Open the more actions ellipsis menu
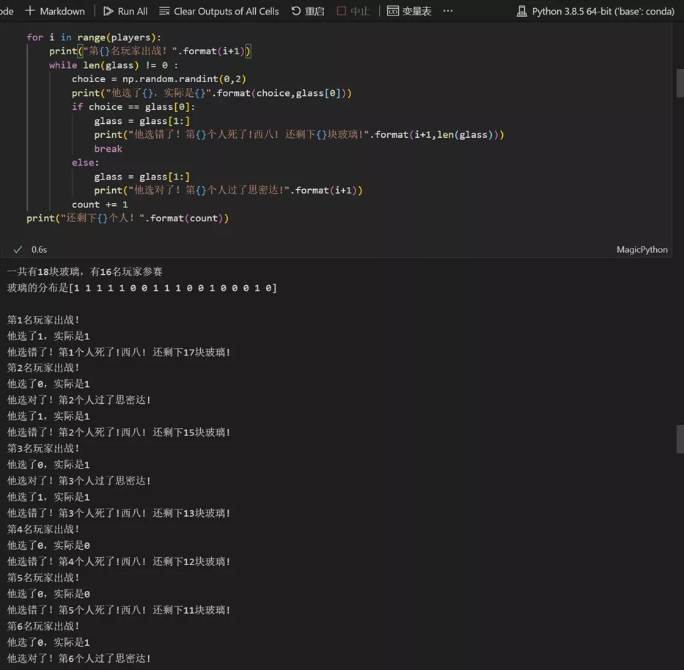684x670 pixels. (447, 10)
